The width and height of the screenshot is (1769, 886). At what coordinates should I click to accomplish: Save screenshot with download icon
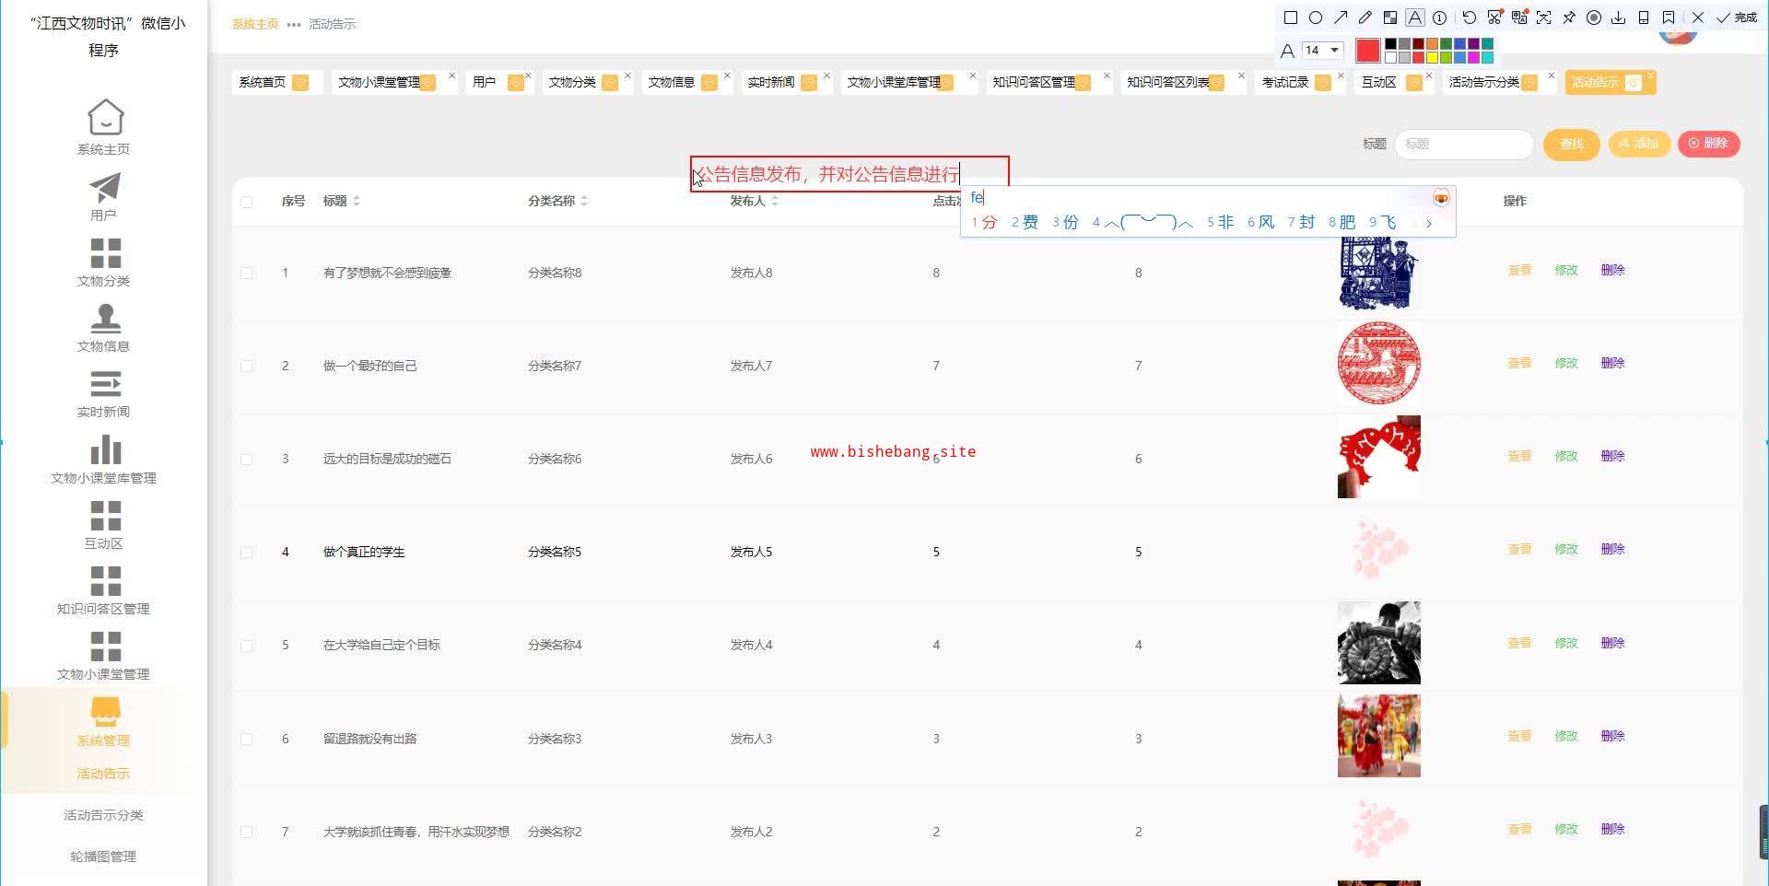tap(1619, 17)
